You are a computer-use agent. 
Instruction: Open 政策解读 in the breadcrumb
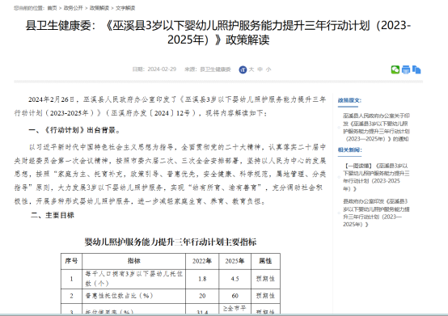[x=99, y=8]
